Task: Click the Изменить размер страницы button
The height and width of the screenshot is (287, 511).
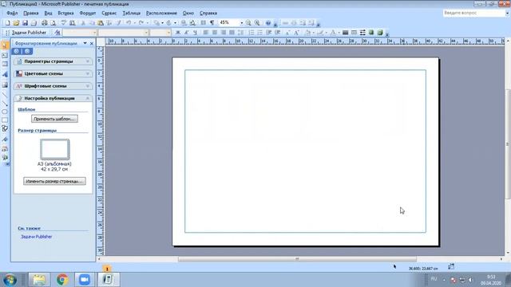Action: pos(54,181)
